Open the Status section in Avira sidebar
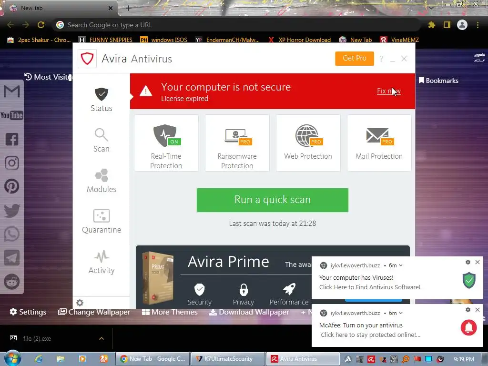488x366 pixels. [102, 100]
